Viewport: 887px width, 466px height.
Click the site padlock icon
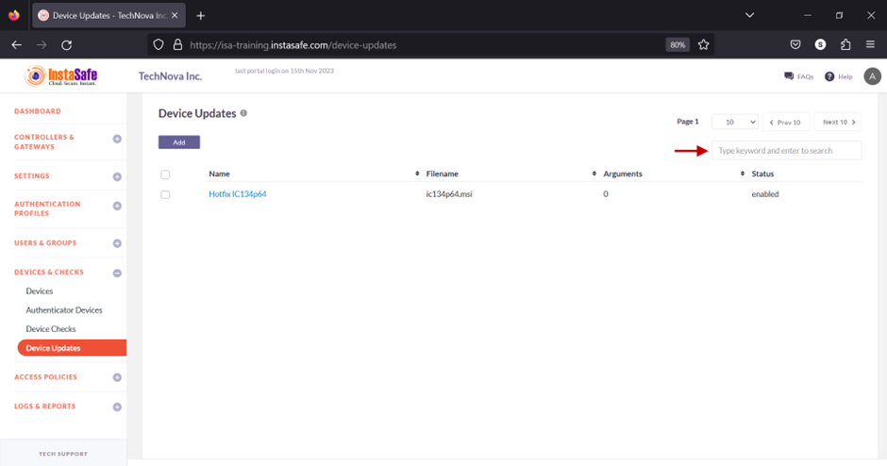[x=177, y=44]
